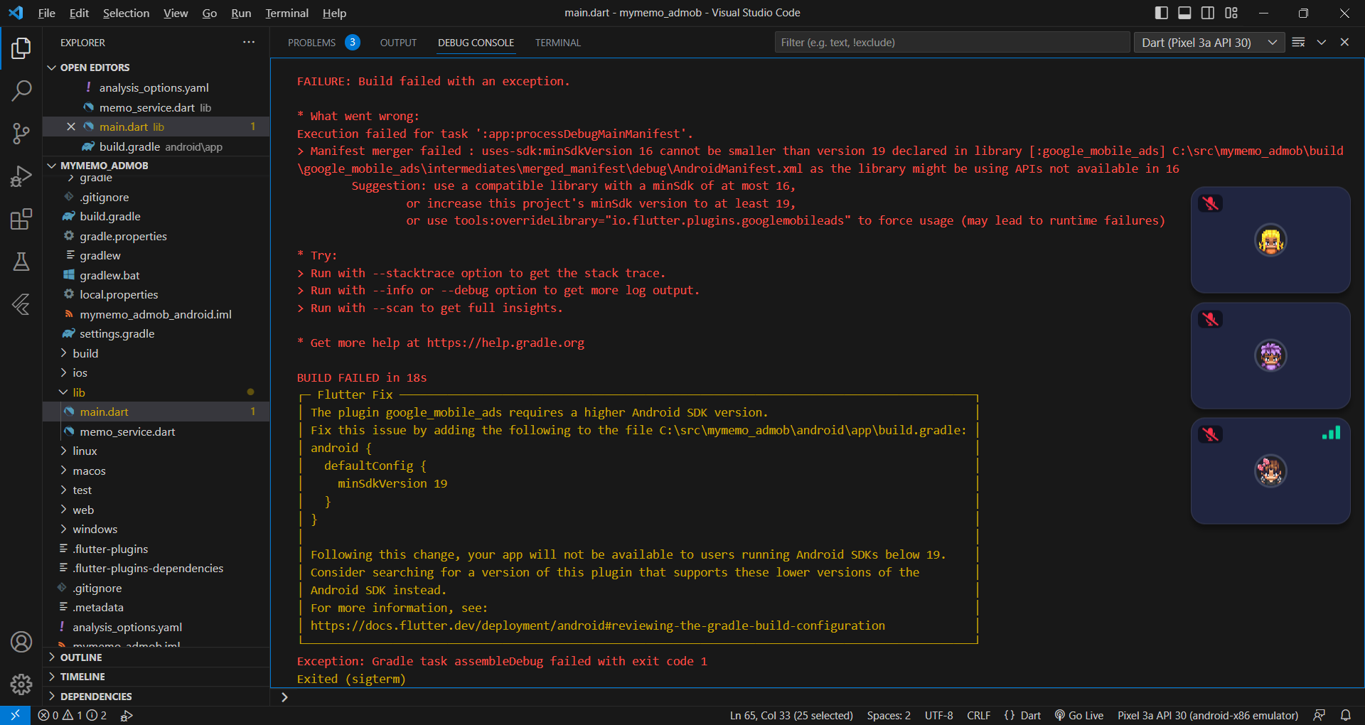Image resolution: width=1365 pixels, height=725 pixels.
Task: Open the Terminal menu
Action: [x=287, y=13]
